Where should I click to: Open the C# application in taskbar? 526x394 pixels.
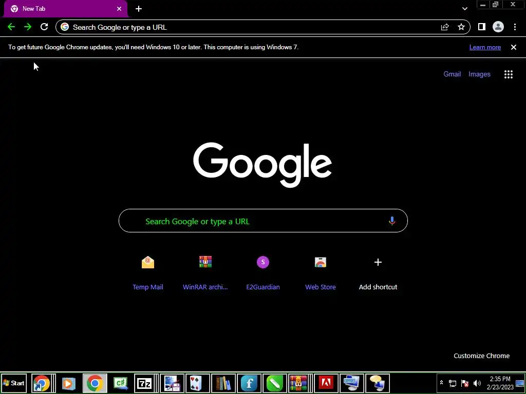pos(121,383)
